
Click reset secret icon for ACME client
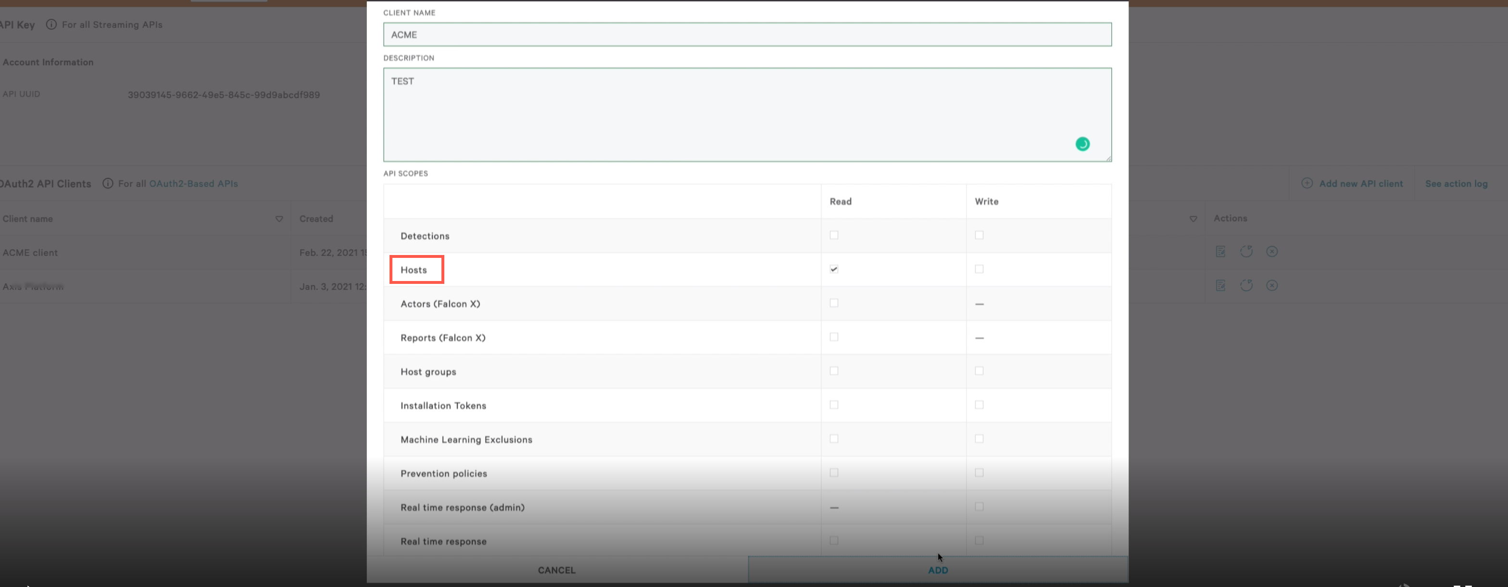(1246, 252)
